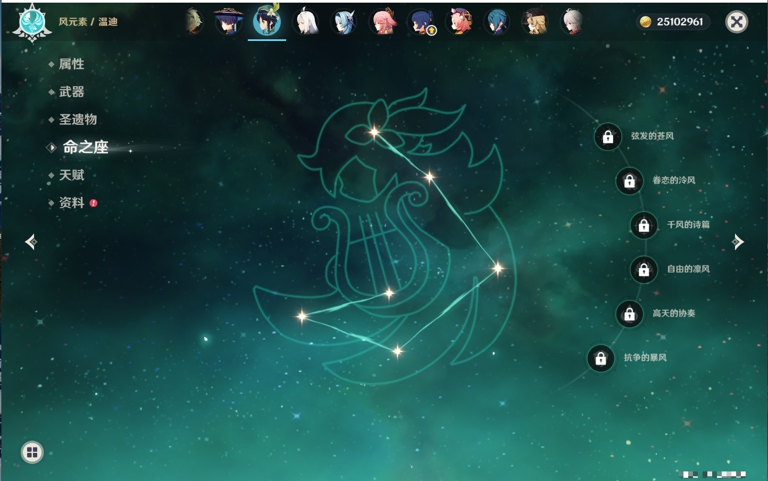Select the light-blue-haired Eula portrait
The image size is (768, 481).
coord(344,22)
